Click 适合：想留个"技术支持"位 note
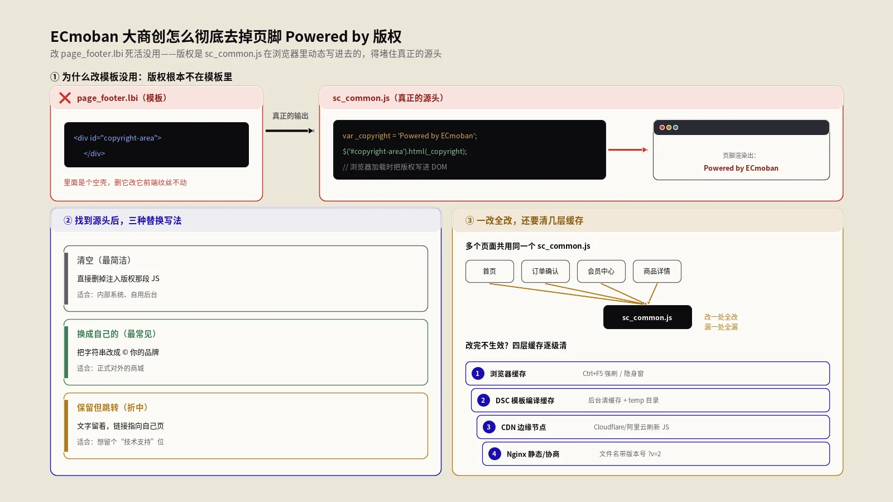 pyautogui.click(x=121, y=442)
